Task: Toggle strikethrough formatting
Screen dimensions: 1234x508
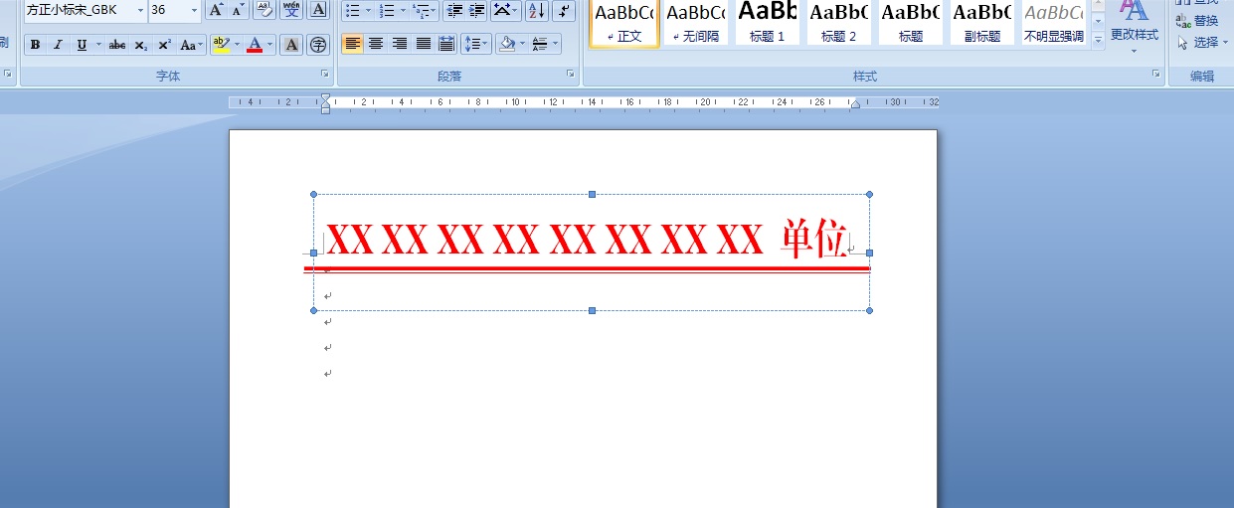Action: click(x=117, y=45)
